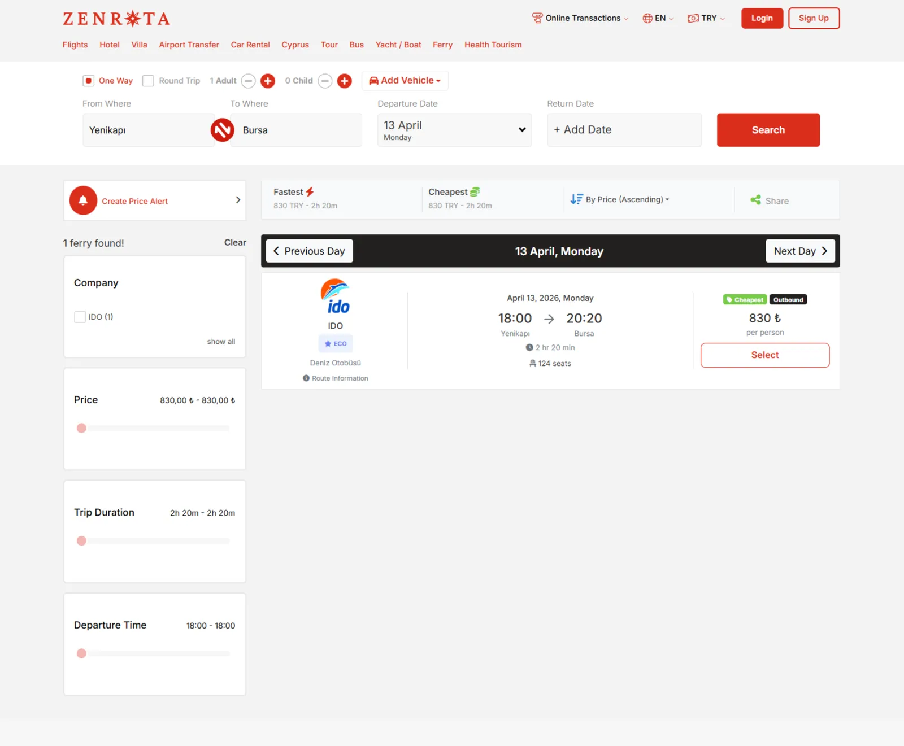Click the swap origin and destination icon

(x=223, y=130)
